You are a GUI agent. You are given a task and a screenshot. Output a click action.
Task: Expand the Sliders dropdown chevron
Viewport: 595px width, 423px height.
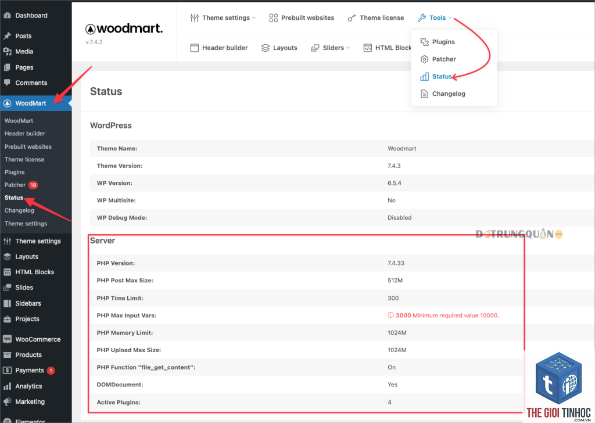348,48
